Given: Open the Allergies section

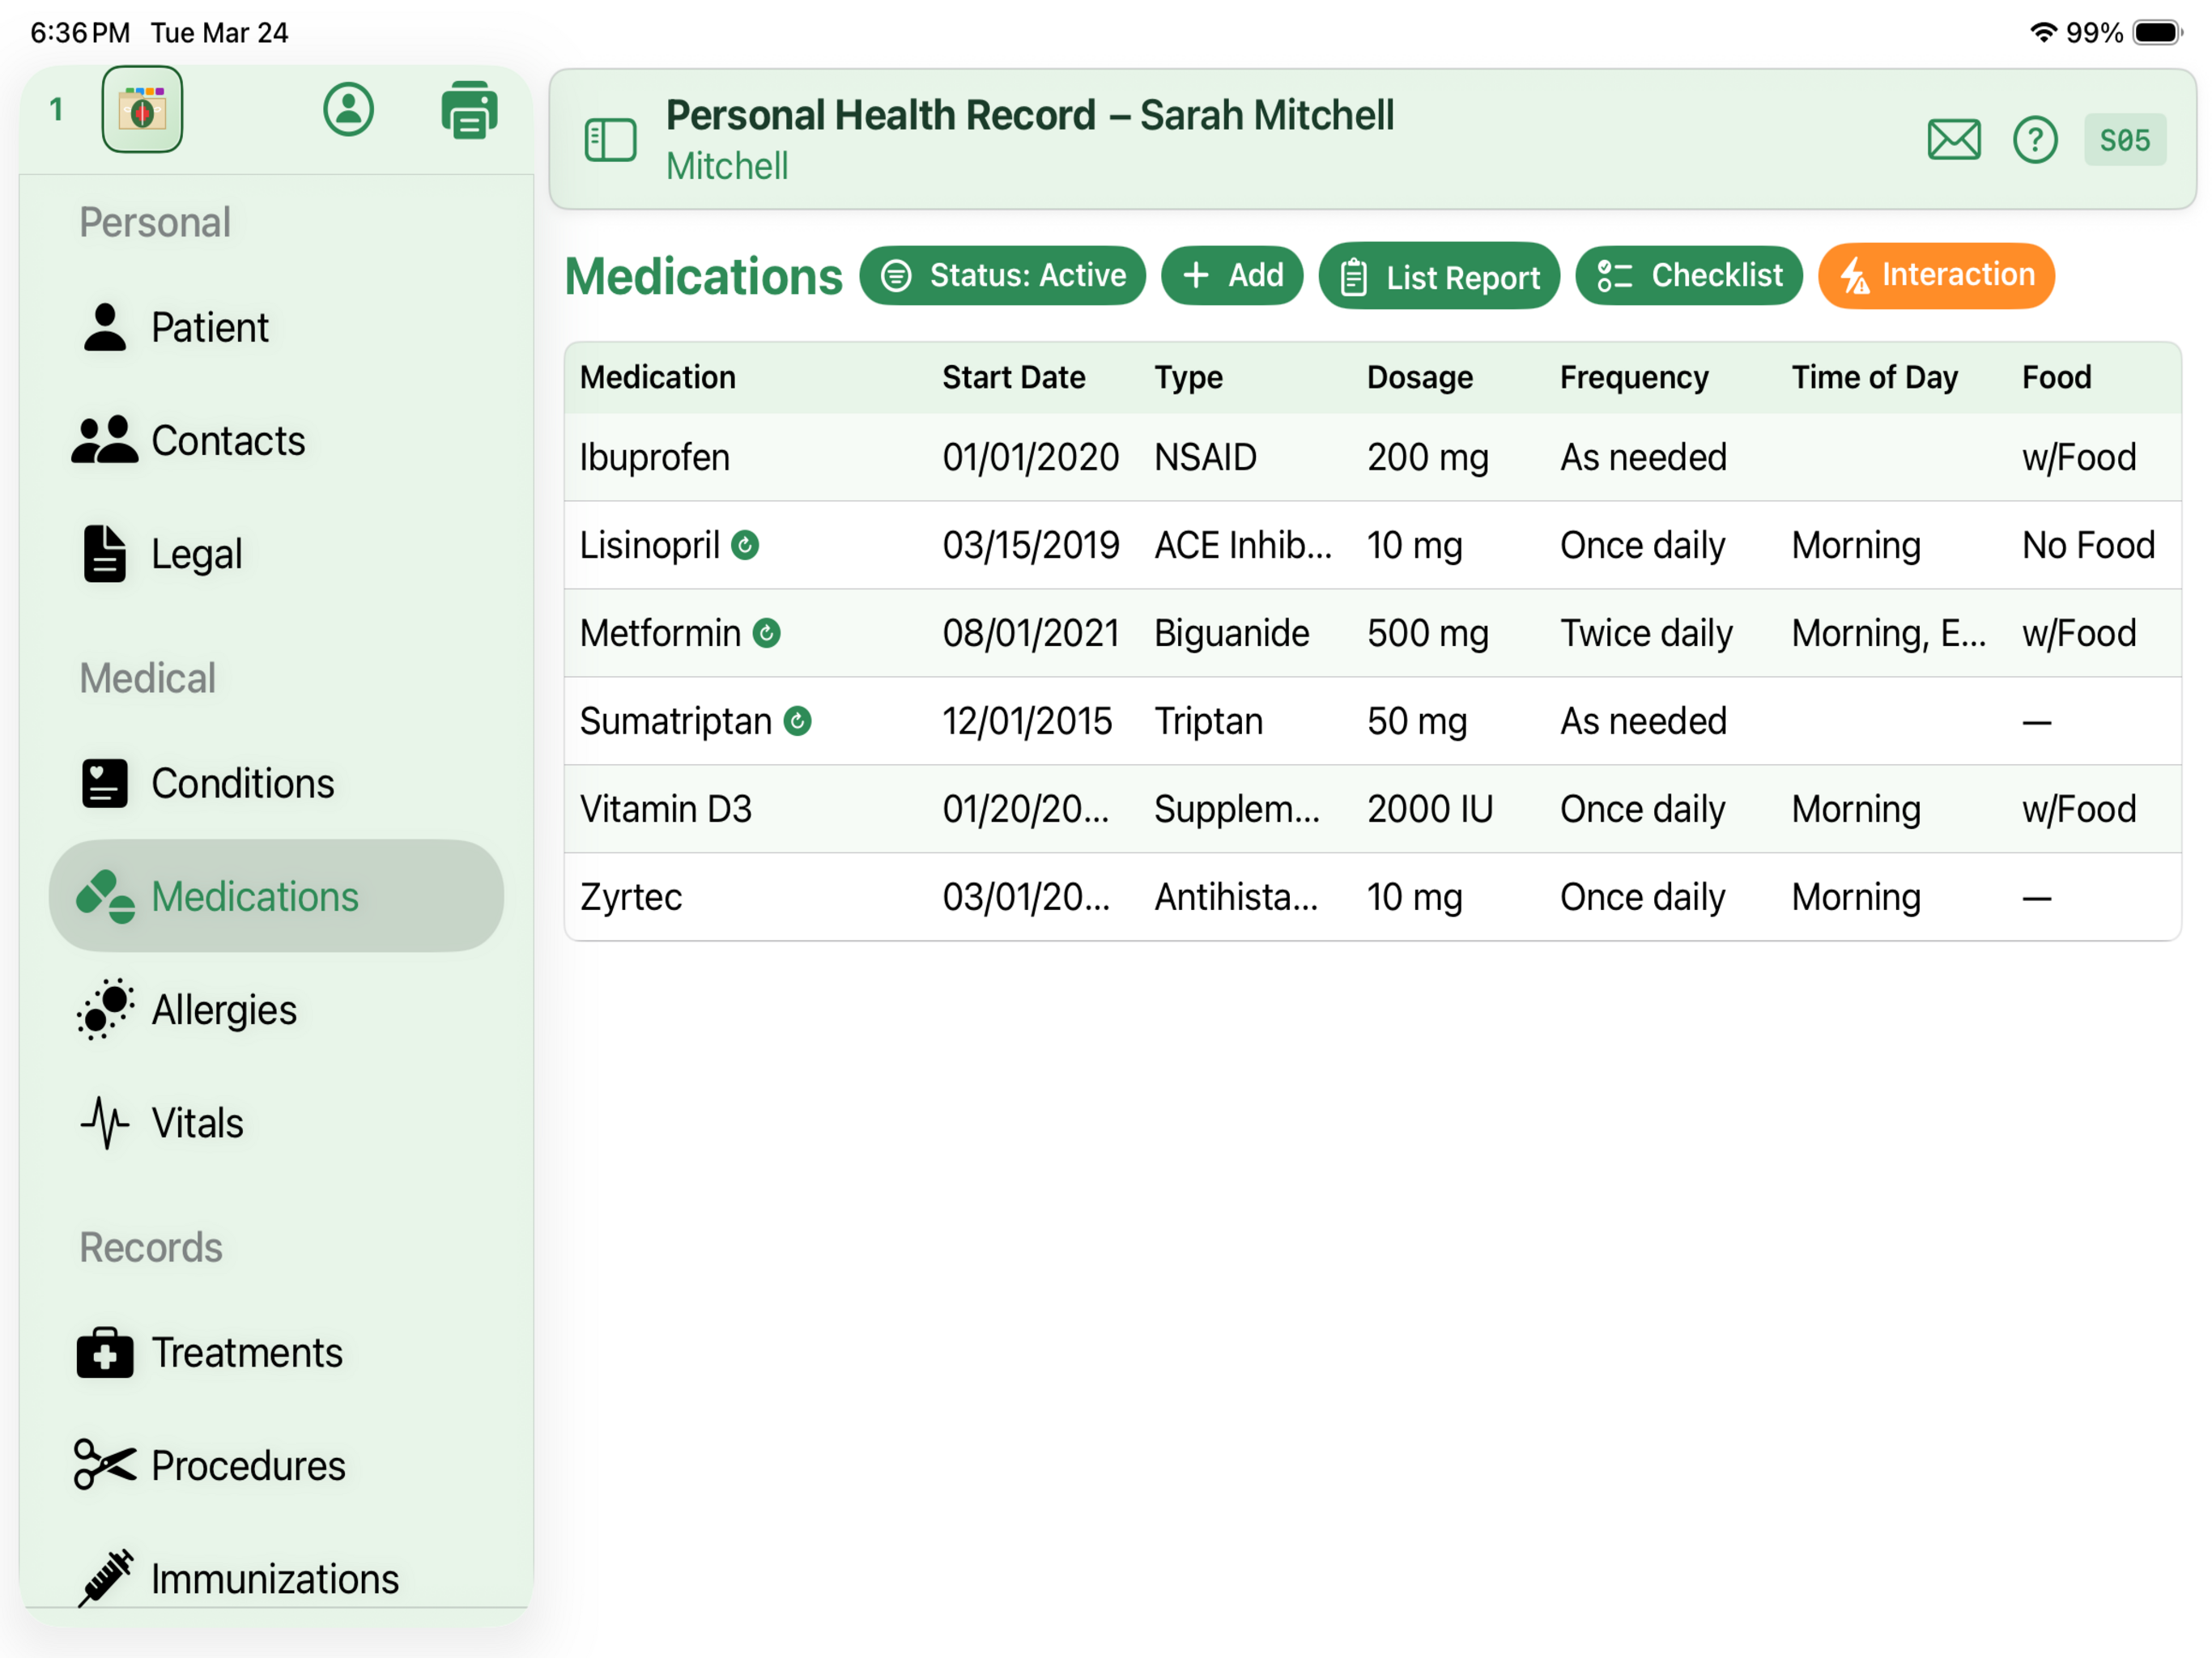Looking at the screenshot, I should tap(224, 1009).
